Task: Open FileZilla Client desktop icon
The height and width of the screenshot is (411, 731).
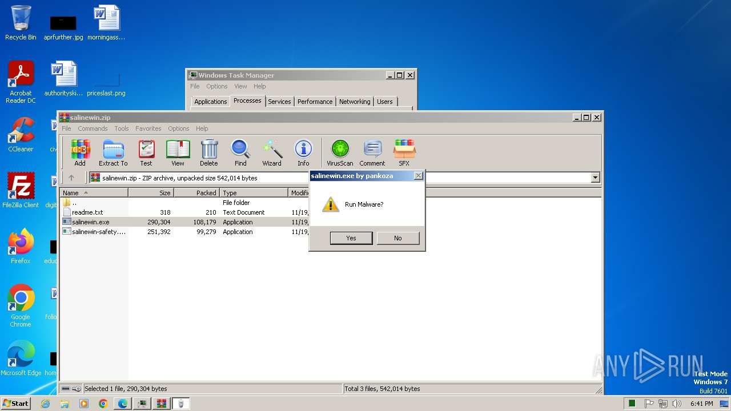Action: pos(21,191)
